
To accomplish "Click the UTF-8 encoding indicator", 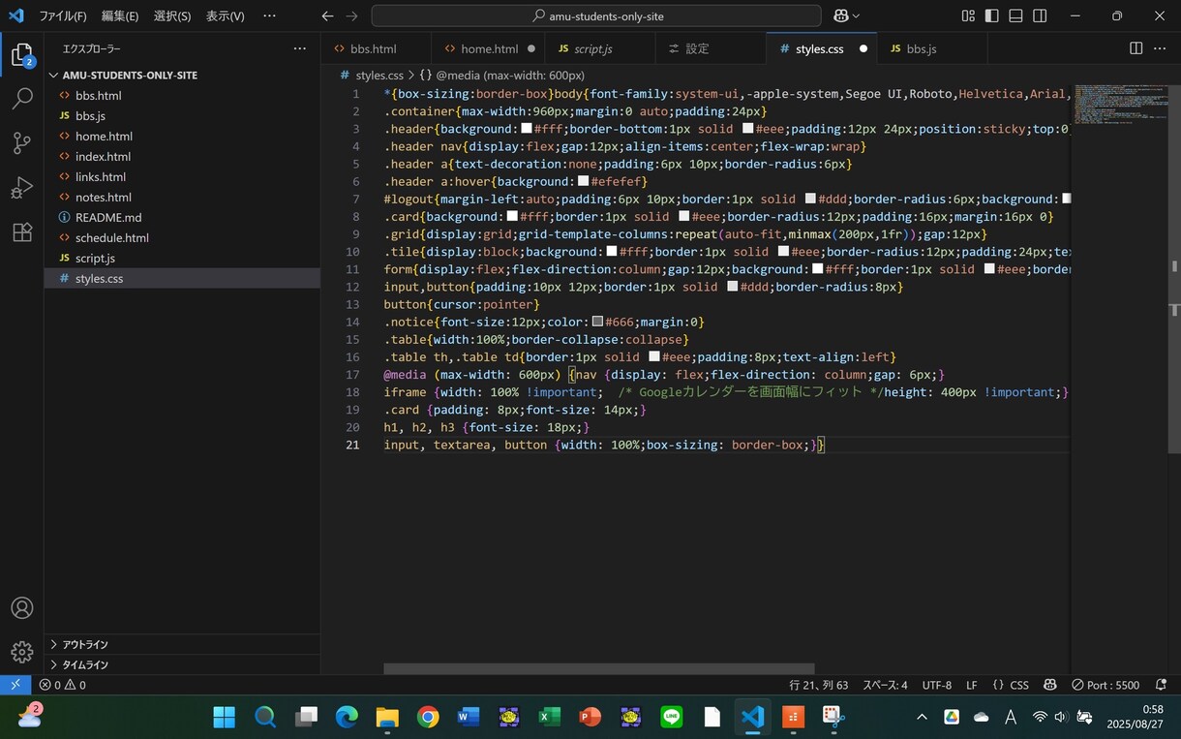I will (x=936, y=685).
